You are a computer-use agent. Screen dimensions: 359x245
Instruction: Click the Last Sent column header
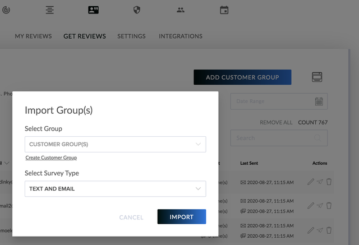pyautogui.click(x=249, y=163)
